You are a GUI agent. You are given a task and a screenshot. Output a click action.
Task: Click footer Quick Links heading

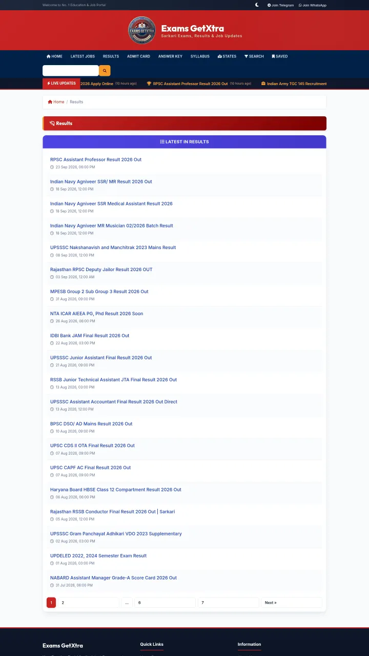click(152, 644)
